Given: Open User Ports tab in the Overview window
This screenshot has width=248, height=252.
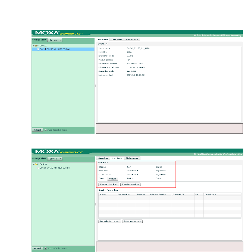Looking at the screenshot, I should [x=117, y=40].
